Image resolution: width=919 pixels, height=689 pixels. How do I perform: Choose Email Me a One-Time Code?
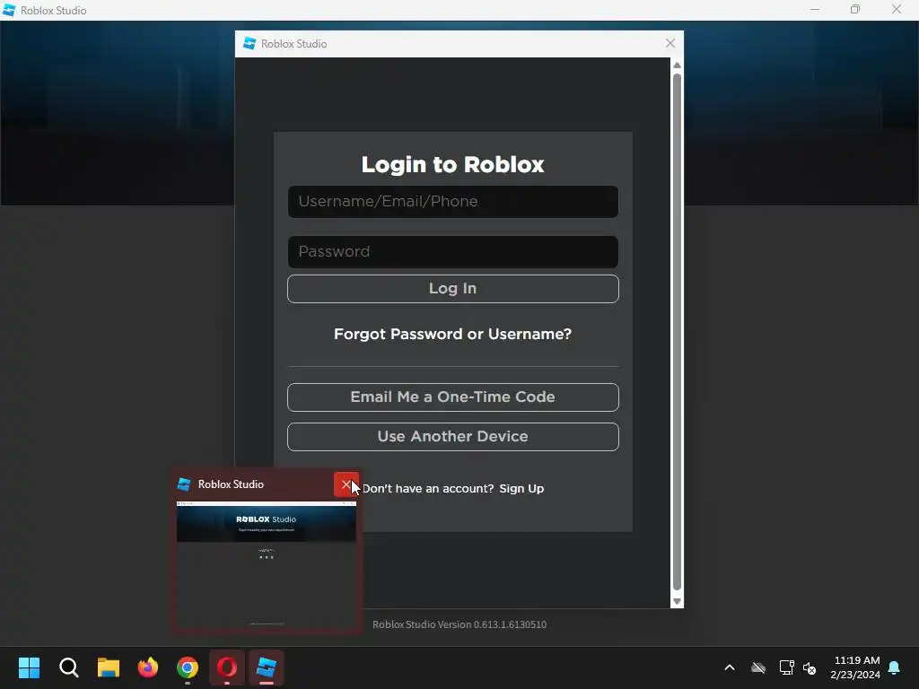[452, 397]
